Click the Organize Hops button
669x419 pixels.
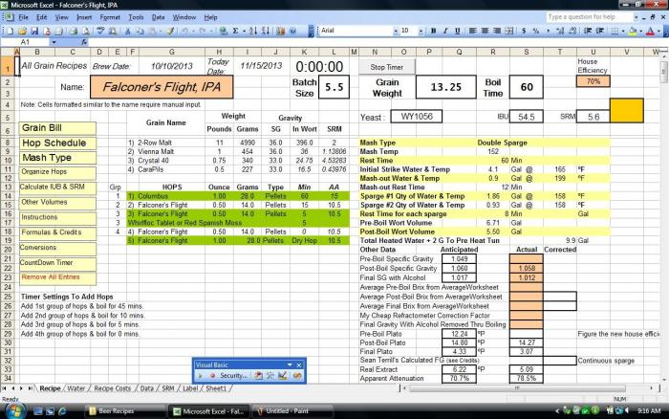pyautogui.click(x=57, y=172)
